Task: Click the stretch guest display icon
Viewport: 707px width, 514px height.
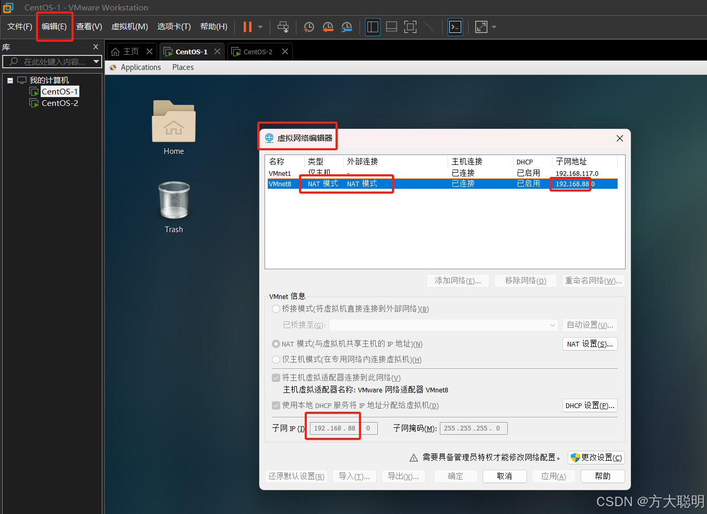Action: 481,27
